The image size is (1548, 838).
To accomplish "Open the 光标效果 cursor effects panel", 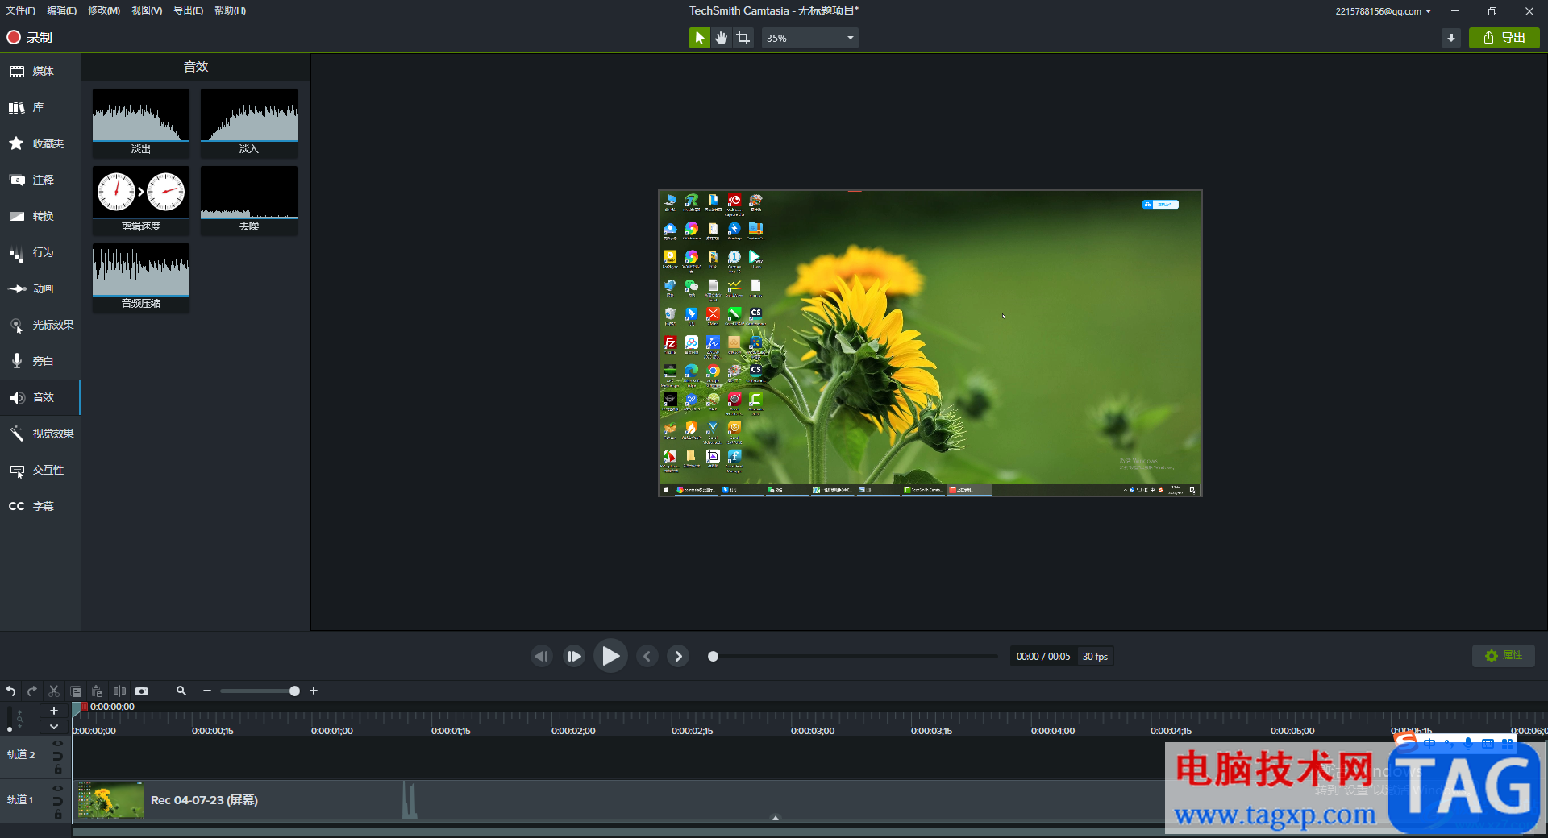I will 40,325.
